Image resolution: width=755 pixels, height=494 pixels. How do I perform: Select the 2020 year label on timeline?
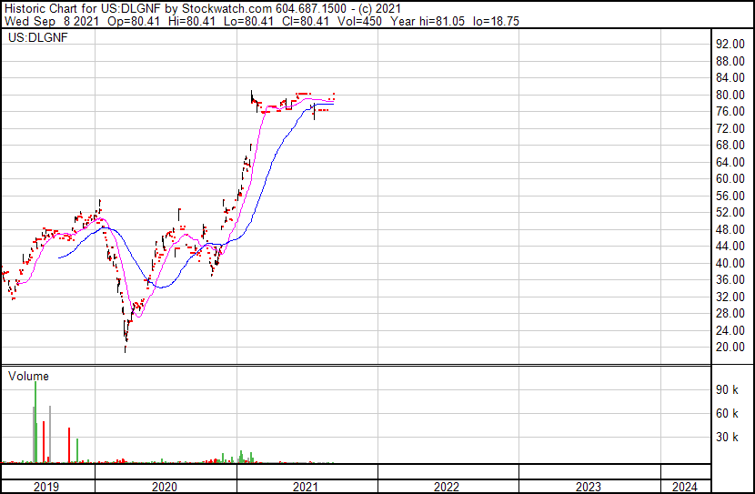pyautogui.click(x=164, y=487)
